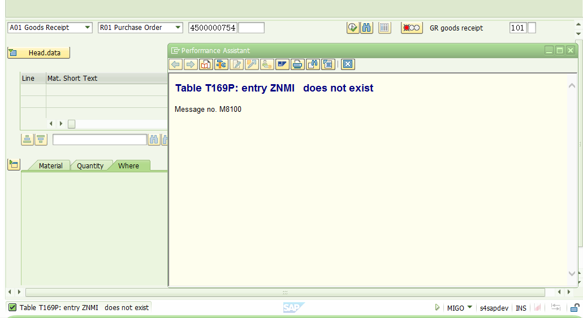
Task: Click the binoculars Find icon in the top bar
Action: pos(366,28)
